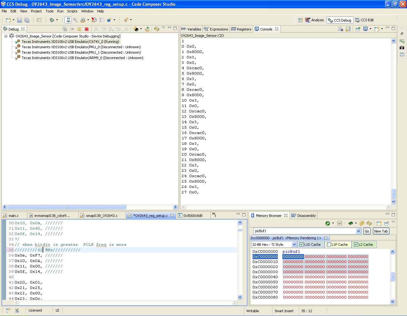Click the Console vertical scrollbar thumb
407x316 pixels.
click(394, 193)
